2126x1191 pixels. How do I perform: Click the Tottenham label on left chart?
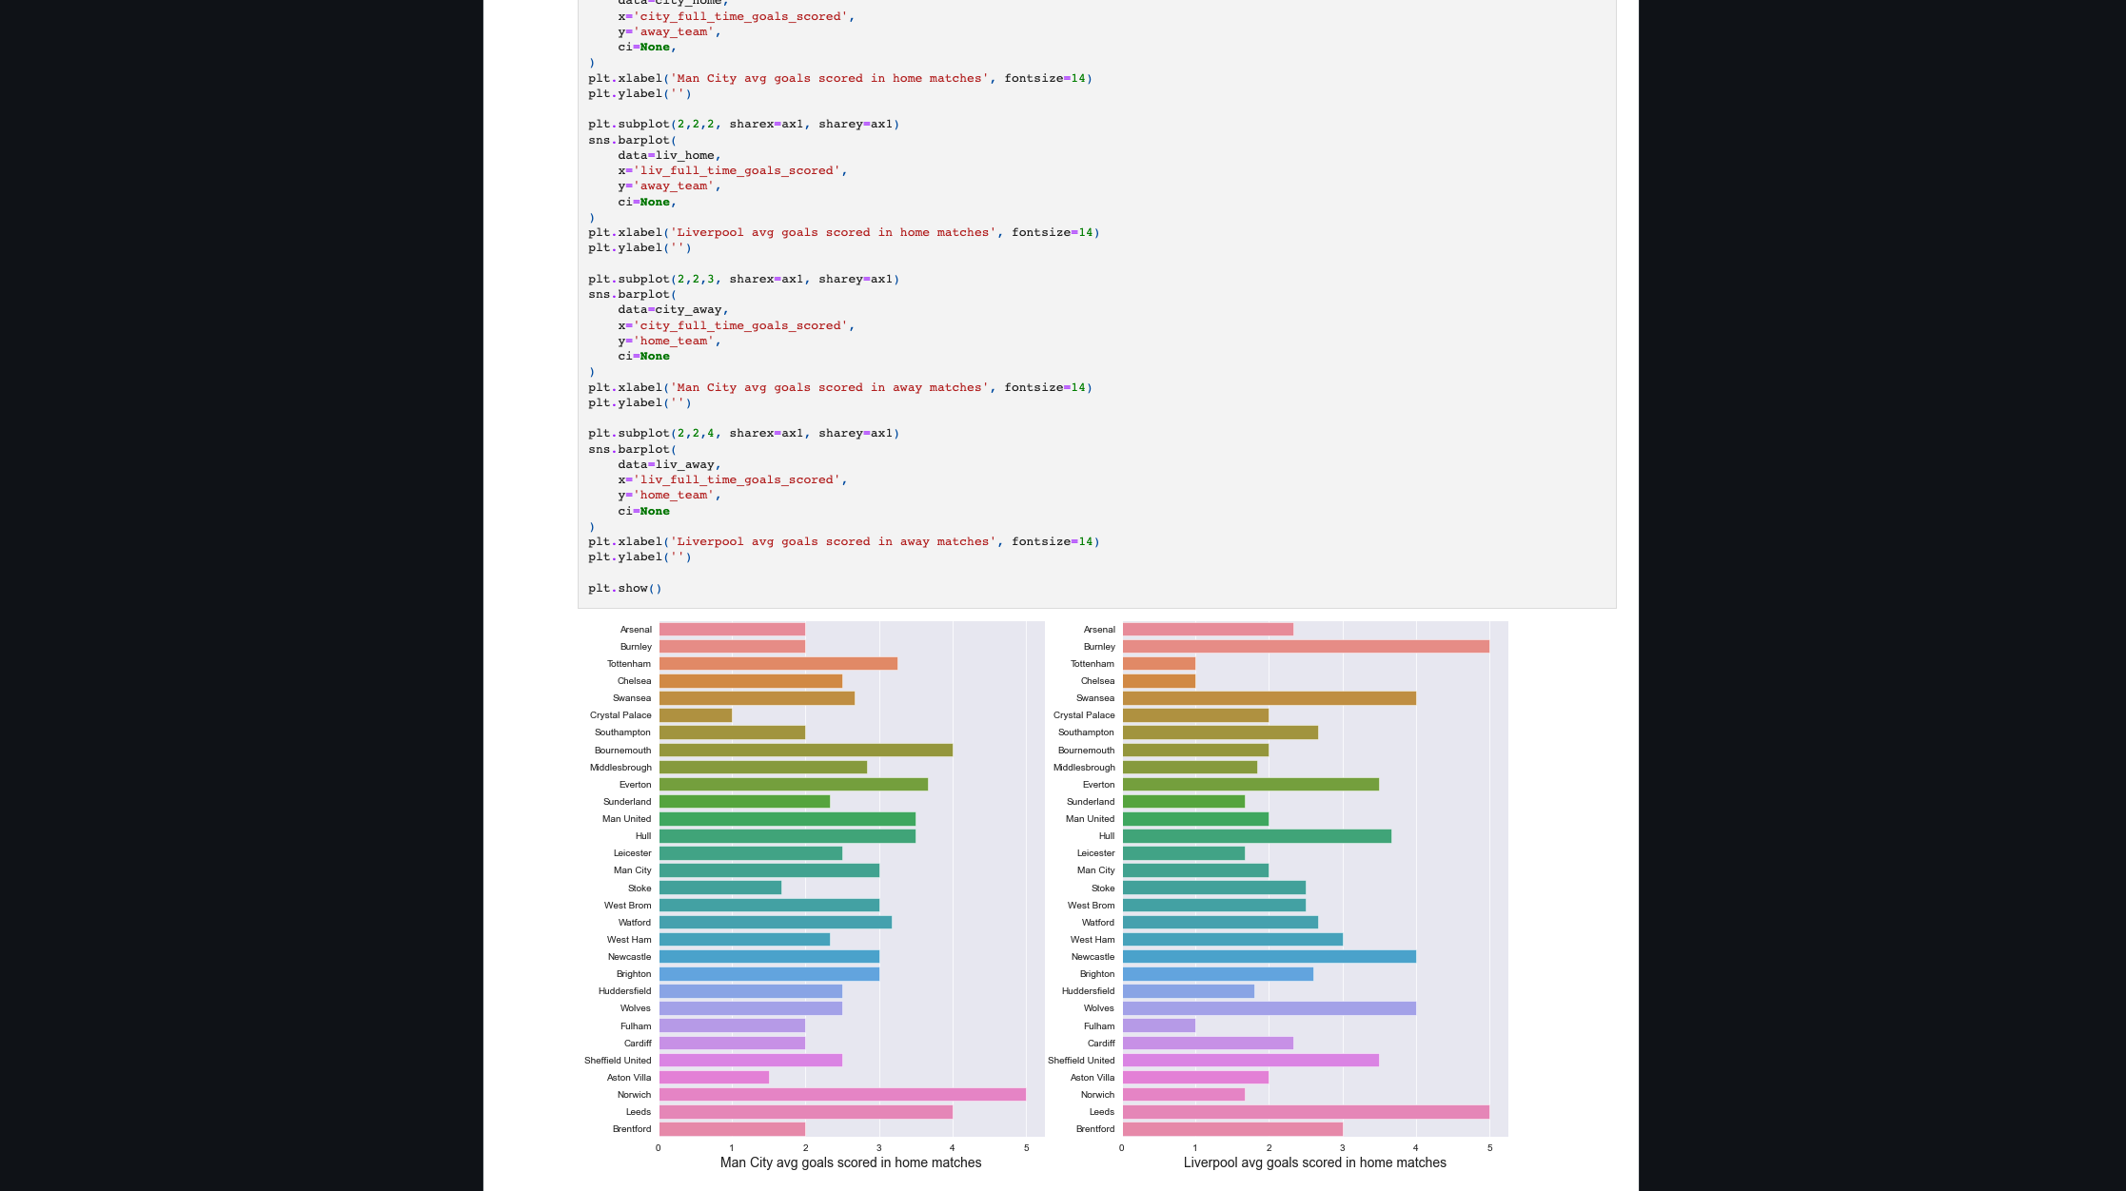point(629,663)
